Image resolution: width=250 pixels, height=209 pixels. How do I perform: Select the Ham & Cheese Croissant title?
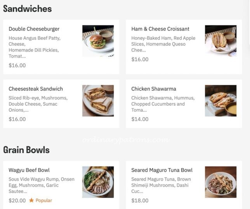click(160, 29)
